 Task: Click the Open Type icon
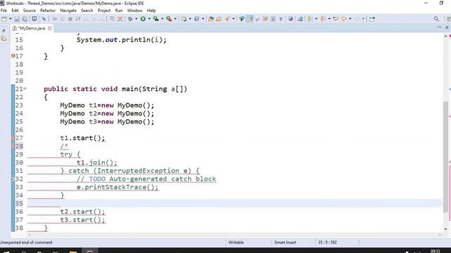pos(211,19)
